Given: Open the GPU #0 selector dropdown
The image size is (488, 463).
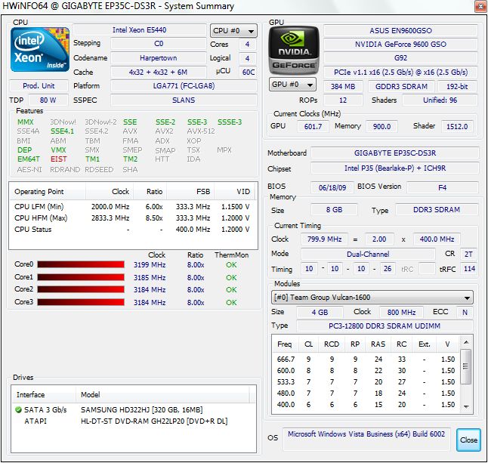Looking at the screenshot, I should (292, 85).
